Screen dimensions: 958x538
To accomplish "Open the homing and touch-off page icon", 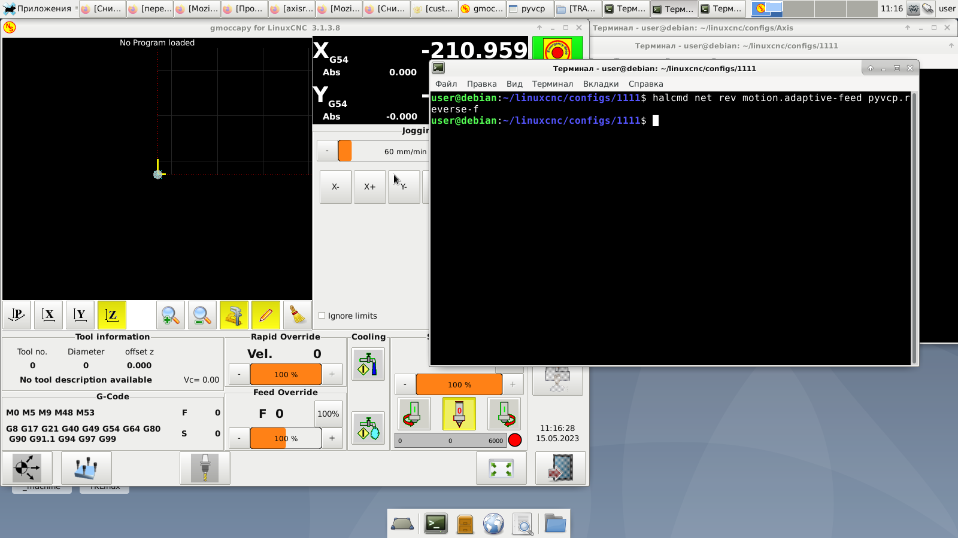I will tap(27, 467).
